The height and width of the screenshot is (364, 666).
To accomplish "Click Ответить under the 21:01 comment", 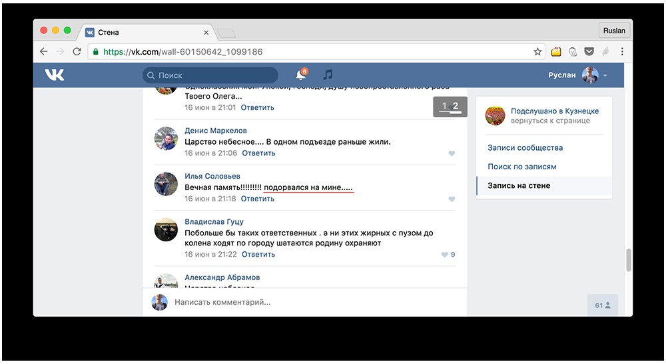I will pos(257,107).
